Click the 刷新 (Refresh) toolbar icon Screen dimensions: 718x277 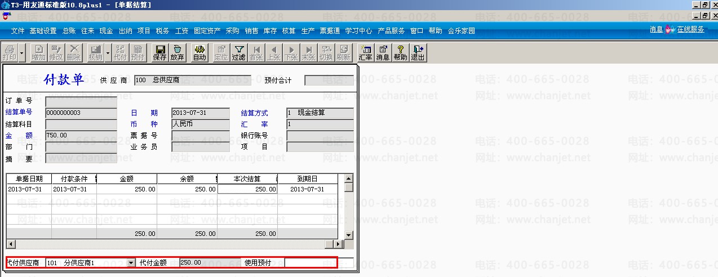tap(344, 52)
